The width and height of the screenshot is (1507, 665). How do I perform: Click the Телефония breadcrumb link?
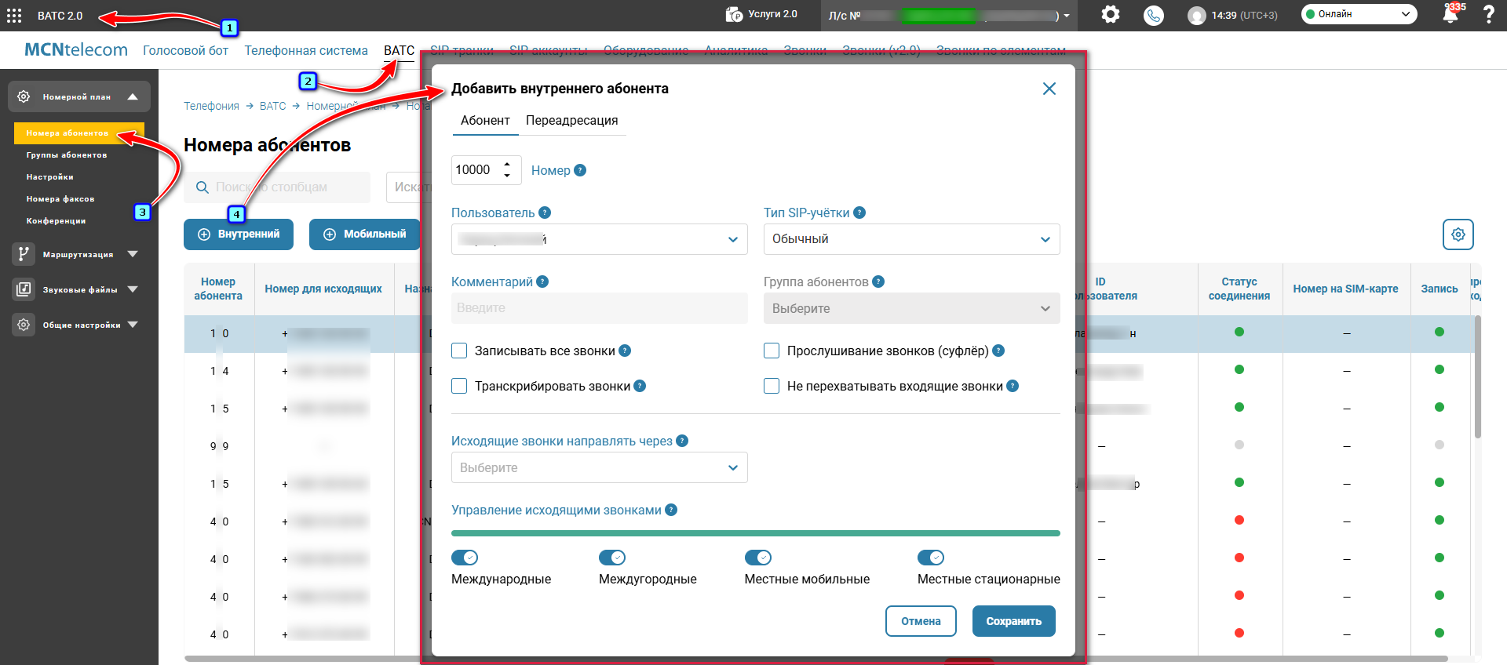tap(211, 106)
